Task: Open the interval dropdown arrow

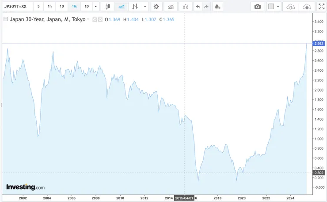Action: (x=96, y=7)
